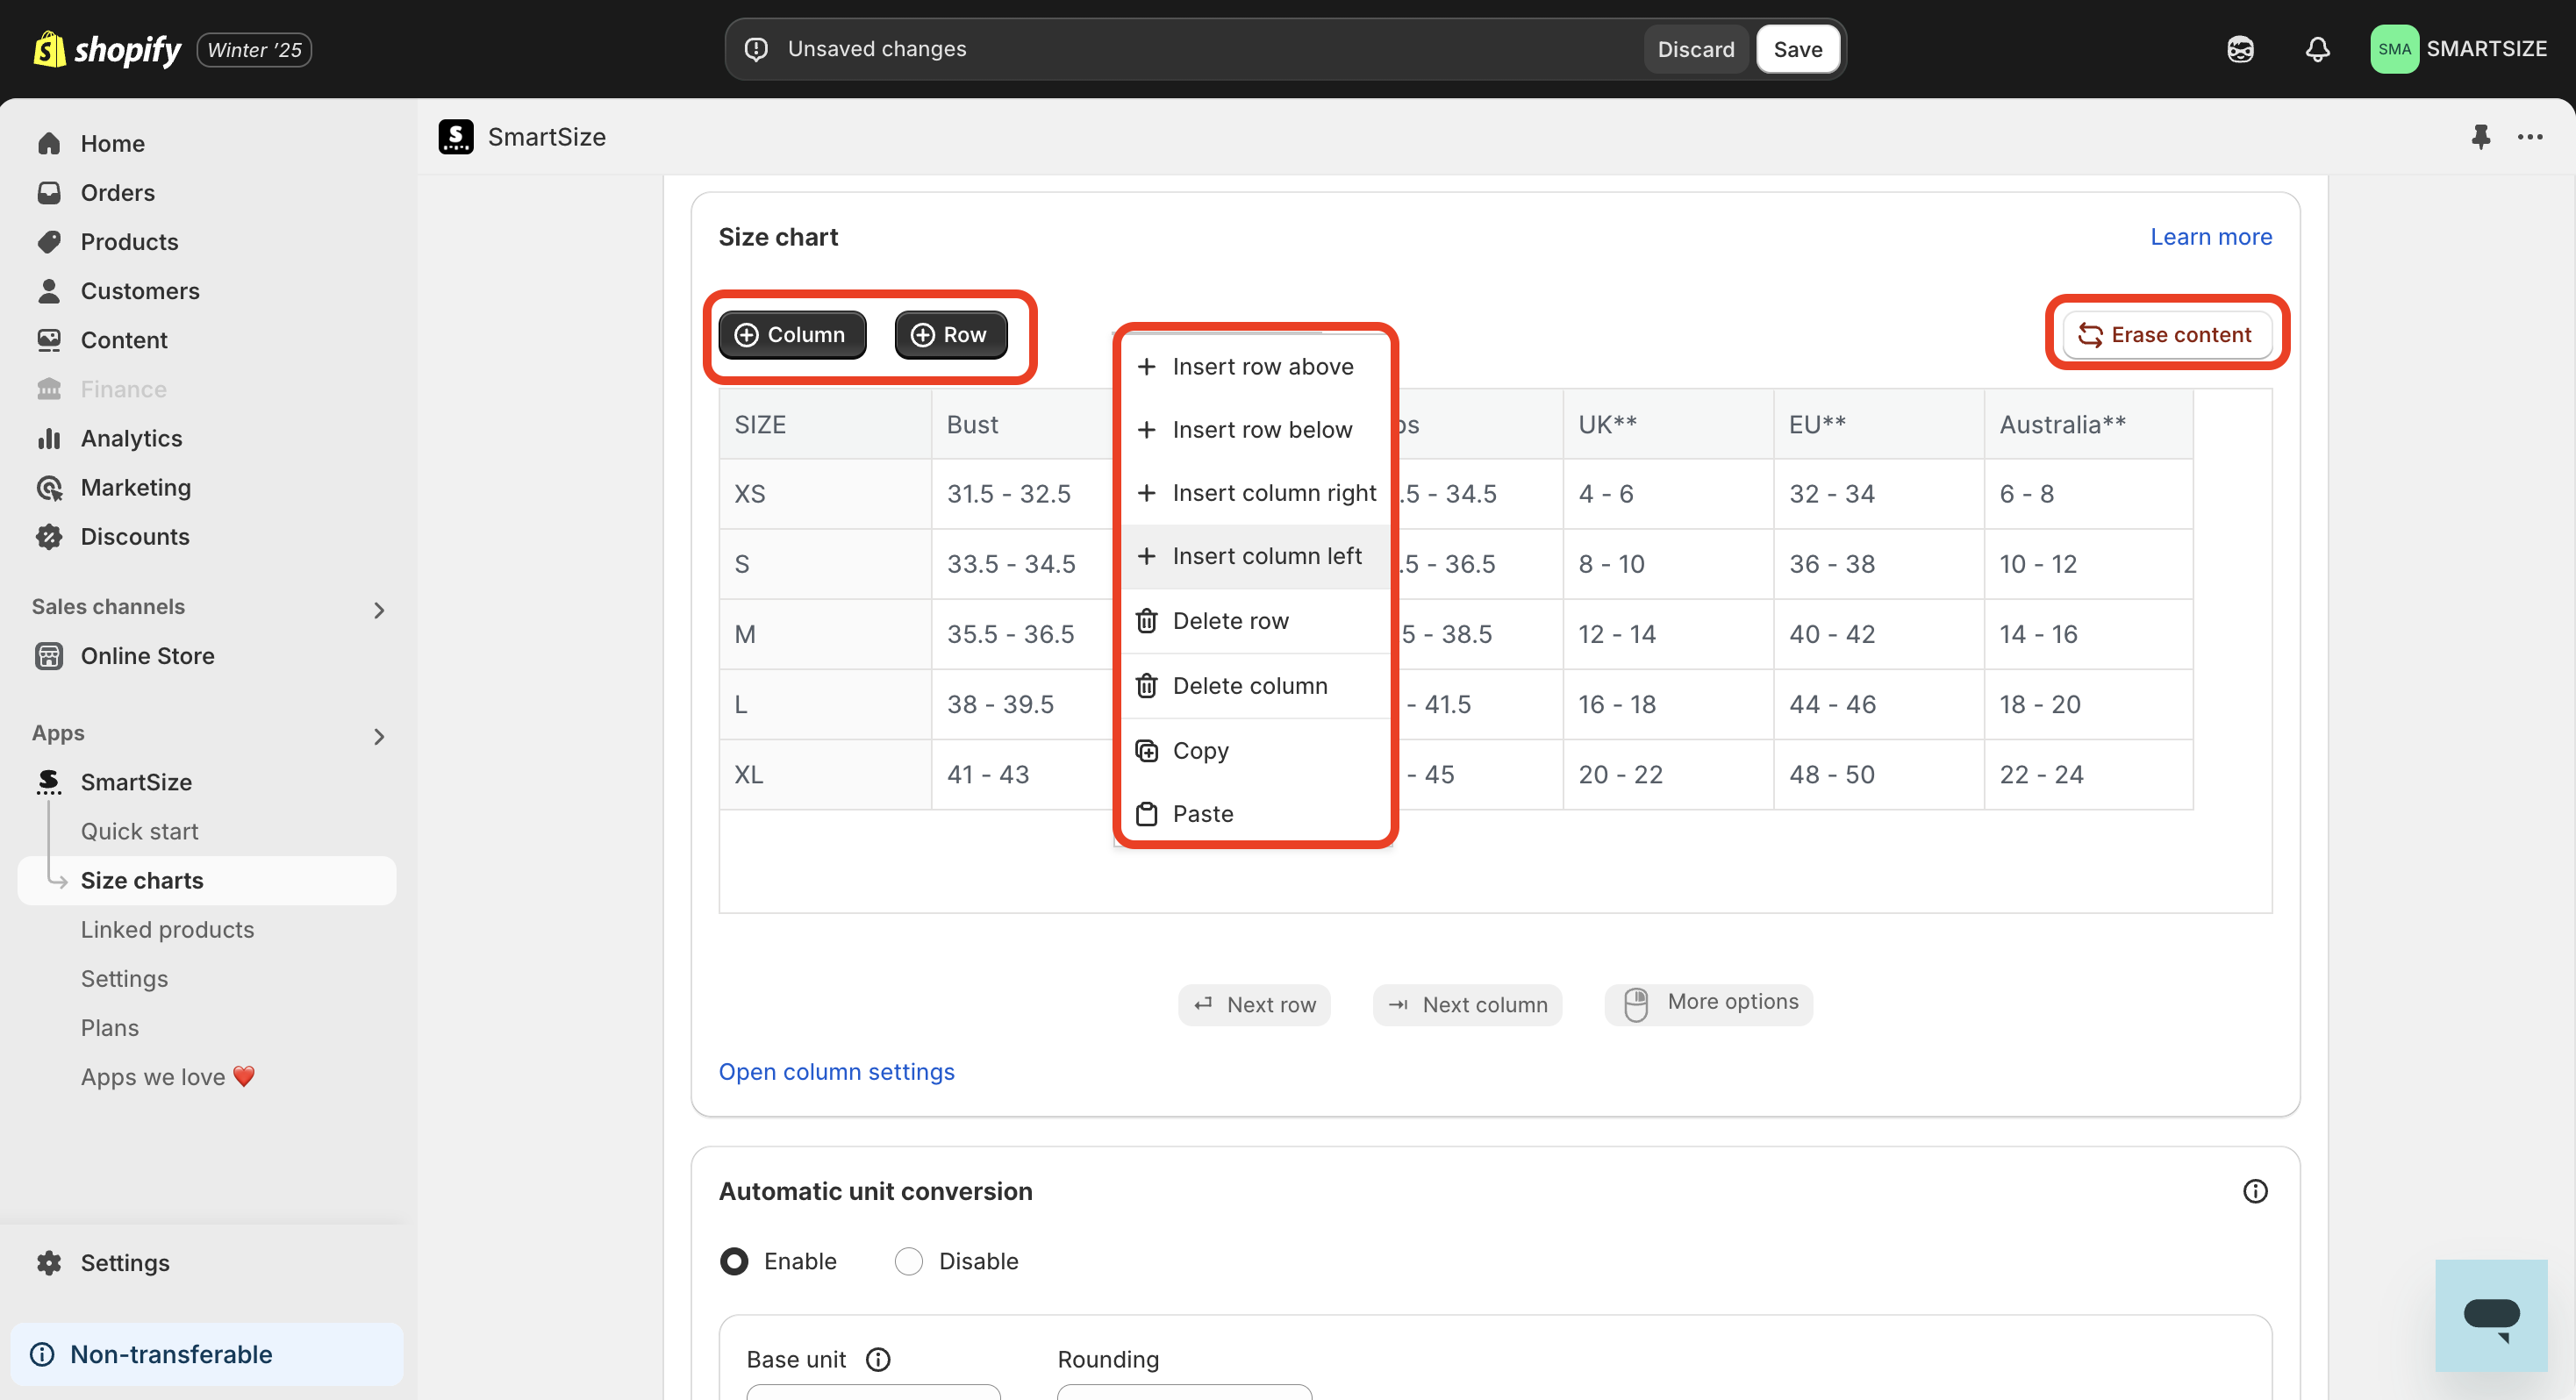2576x1400 pixels.
Task: Open the Learn more link
Action: [x=2210, y=236]
